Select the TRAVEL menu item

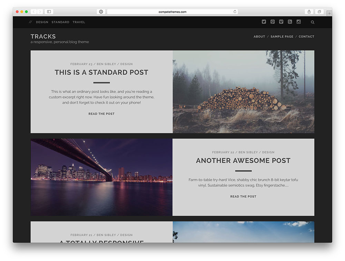tap(79, 22)
